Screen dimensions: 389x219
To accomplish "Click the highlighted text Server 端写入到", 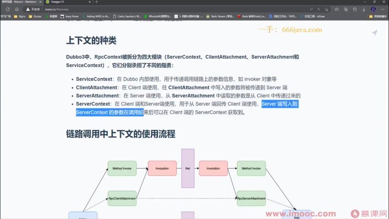I will coord(279,104).
